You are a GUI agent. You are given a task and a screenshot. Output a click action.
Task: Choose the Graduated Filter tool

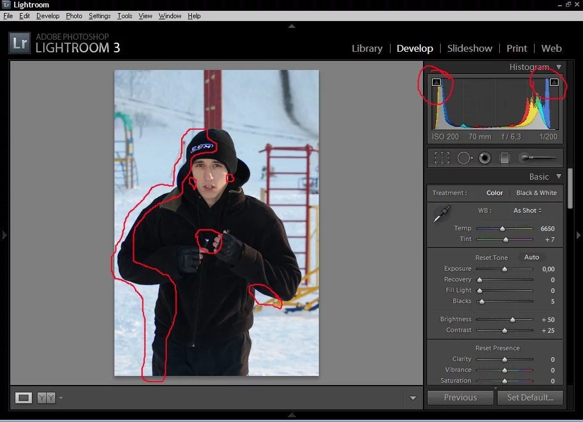[x=504, y=158]
